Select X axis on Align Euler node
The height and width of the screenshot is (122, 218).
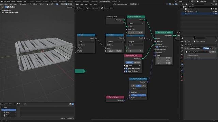[133, 86]
